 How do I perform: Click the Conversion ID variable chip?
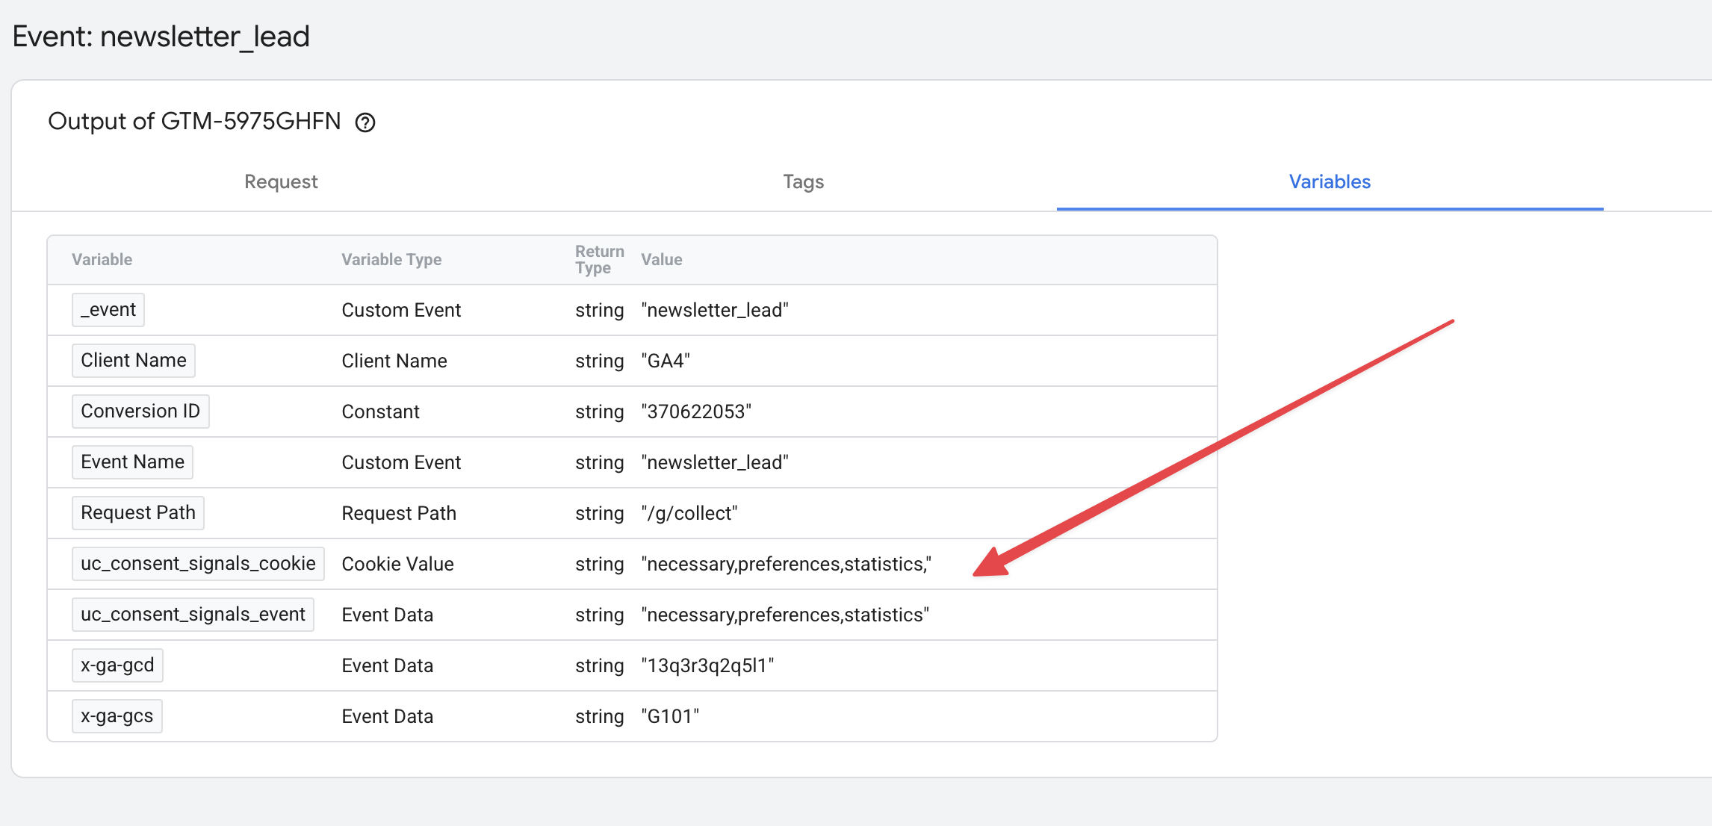[140, 412]
